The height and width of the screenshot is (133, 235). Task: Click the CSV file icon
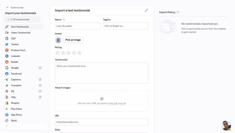point(7,38)
